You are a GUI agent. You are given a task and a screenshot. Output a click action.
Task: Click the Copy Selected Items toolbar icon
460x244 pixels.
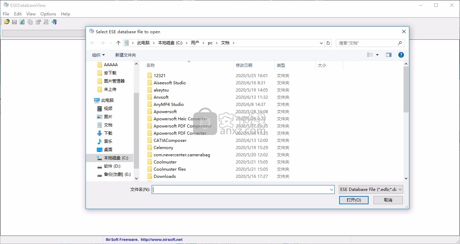click(30, 22)
